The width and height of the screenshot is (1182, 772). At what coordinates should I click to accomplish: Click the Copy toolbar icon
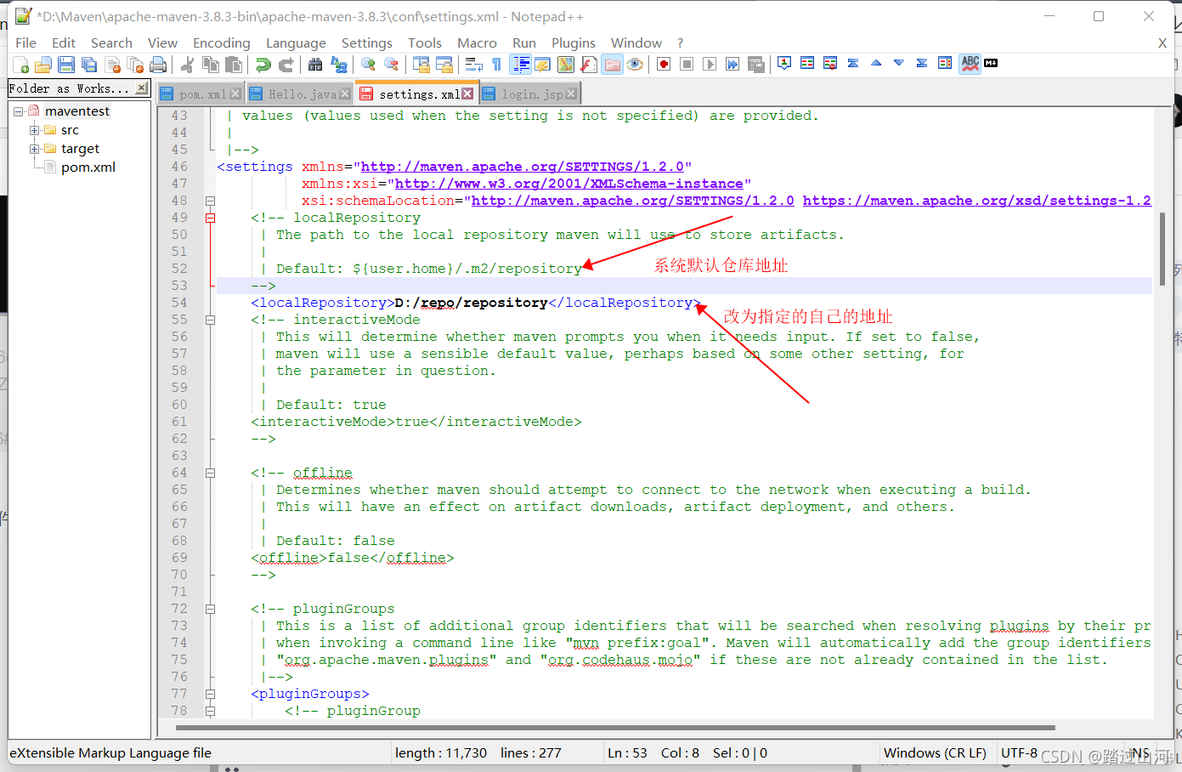[210, 65]
